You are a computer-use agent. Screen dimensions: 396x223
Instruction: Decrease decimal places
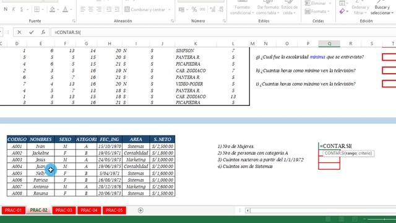pos(221,10)
